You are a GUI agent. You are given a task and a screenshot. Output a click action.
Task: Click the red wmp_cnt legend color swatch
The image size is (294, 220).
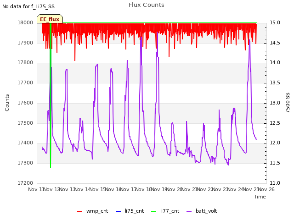[x=79, y=212]
